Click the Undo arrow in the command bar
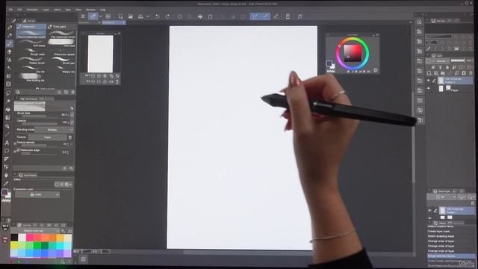478x269 pixels. (158, 16)
